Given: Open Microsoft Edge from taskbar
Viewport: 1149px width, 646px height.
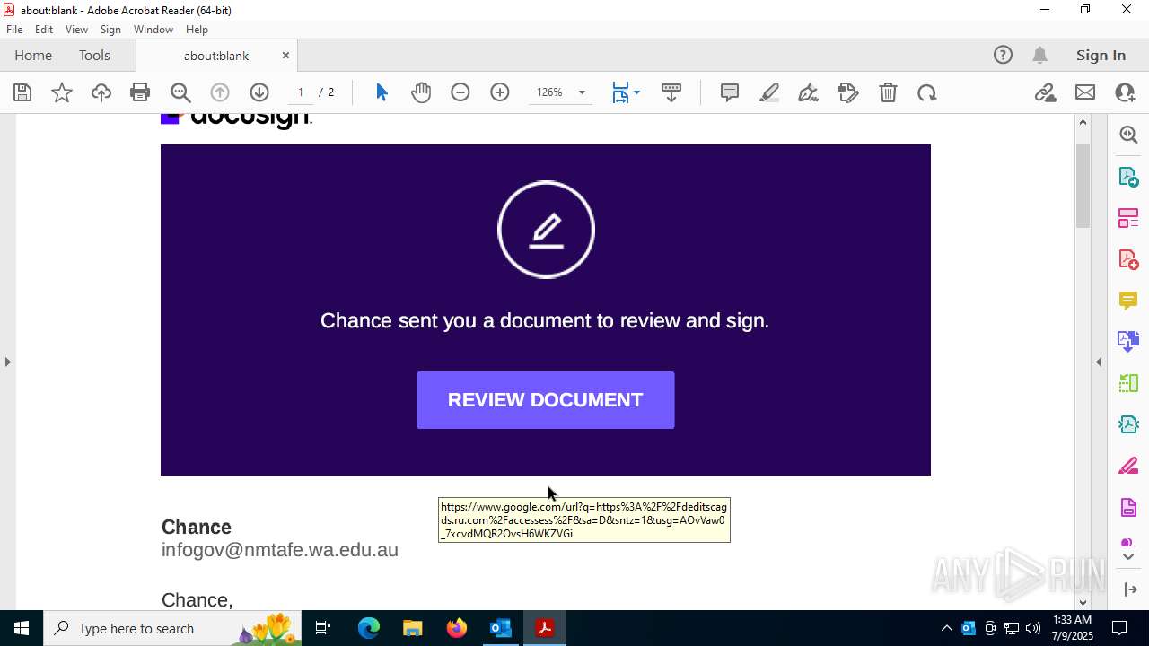Looking at the screenshot, I should pyautogui.click(x=369, y=628).
